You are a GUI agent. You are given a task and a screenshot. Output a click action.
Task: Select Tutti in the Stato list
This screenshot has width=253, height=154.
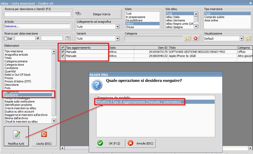tap(142, 14)
